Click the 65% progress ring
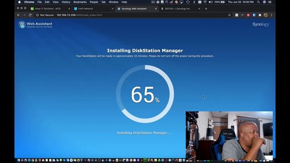The image size is (290, 163). (x=145, y=94)
